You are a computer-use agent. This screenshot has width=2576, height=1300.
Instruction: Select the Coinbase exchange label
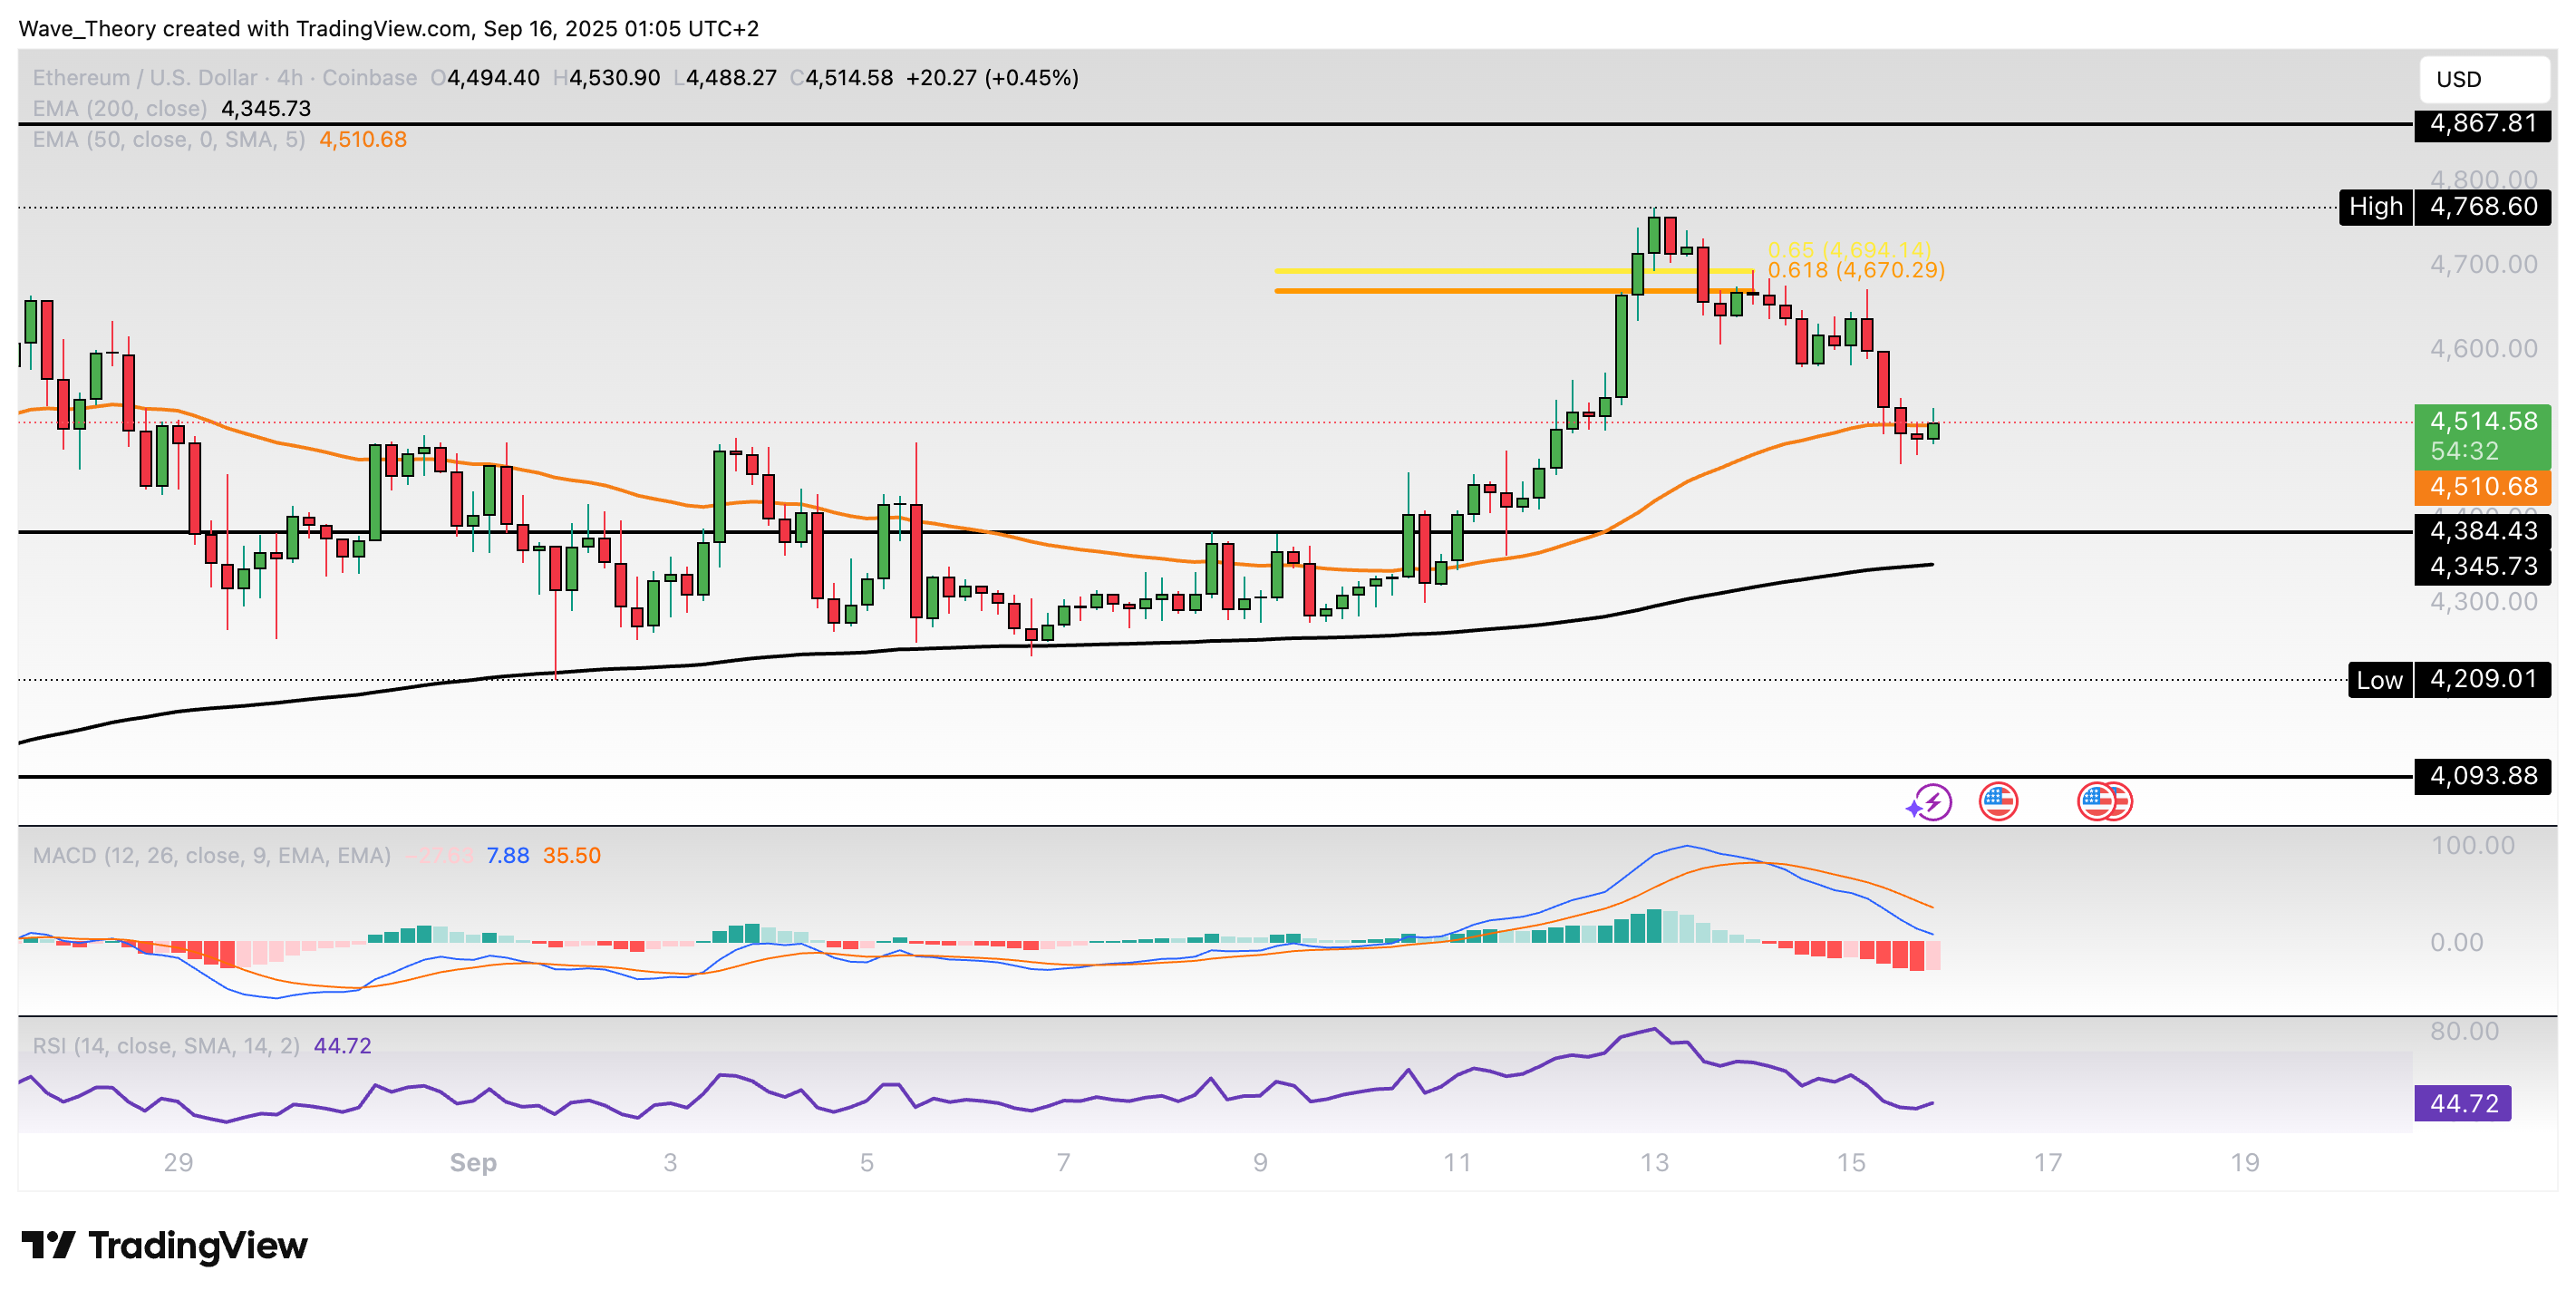pyautogui.click(x=372, y=77)
